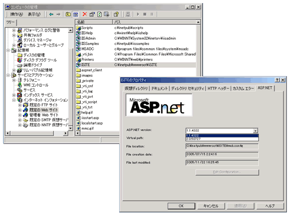Expand the テレフォニー tree node
The width and height of the screenshot is (291, 217).
point(14,80)
